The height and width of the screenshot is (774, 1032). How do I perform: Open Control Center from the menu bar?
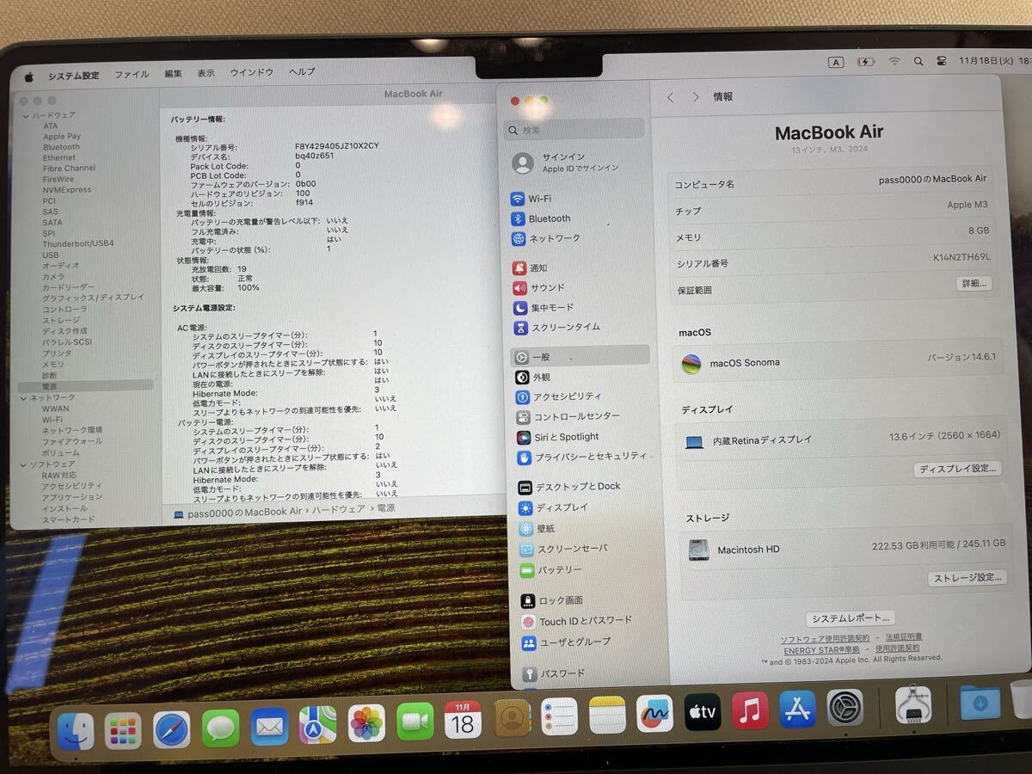pos(942,62)
